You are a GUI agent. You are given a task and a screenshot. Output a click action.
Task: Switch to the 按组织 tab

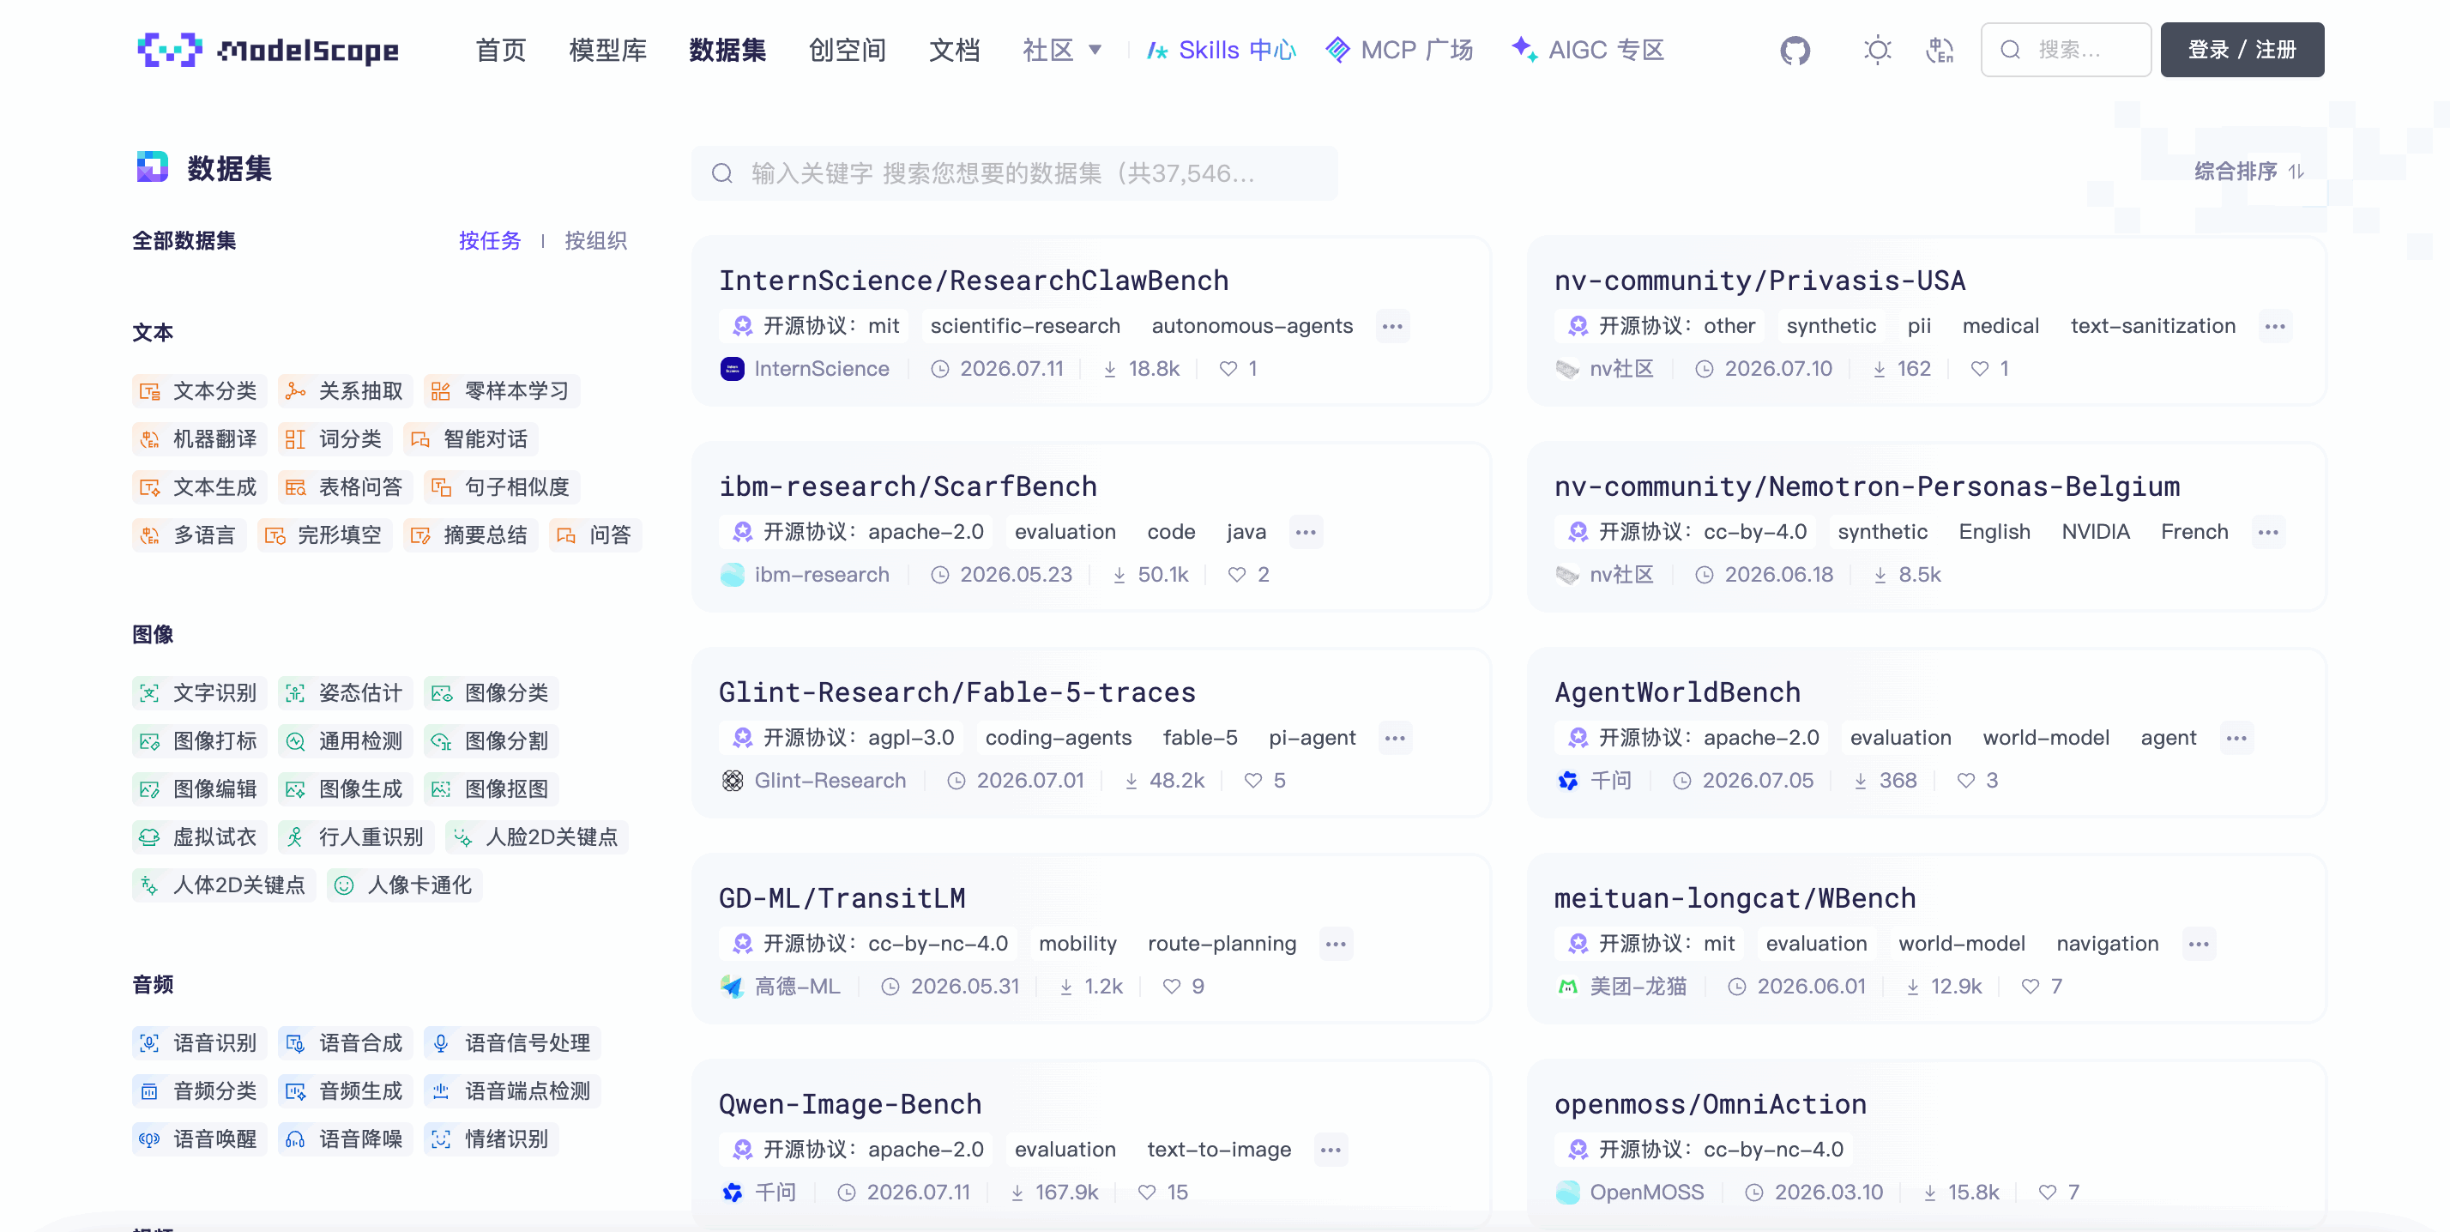pyautogui.click(x=595, y=241)
